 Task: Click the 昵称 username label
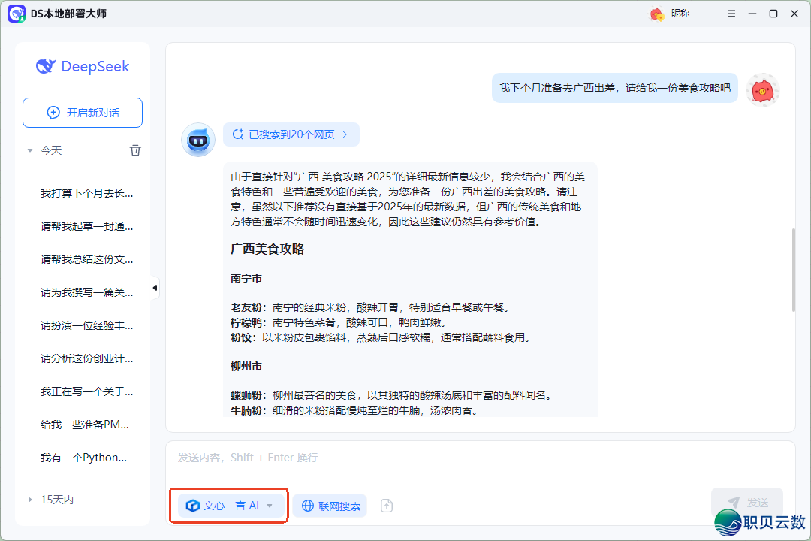coord(680,14)
